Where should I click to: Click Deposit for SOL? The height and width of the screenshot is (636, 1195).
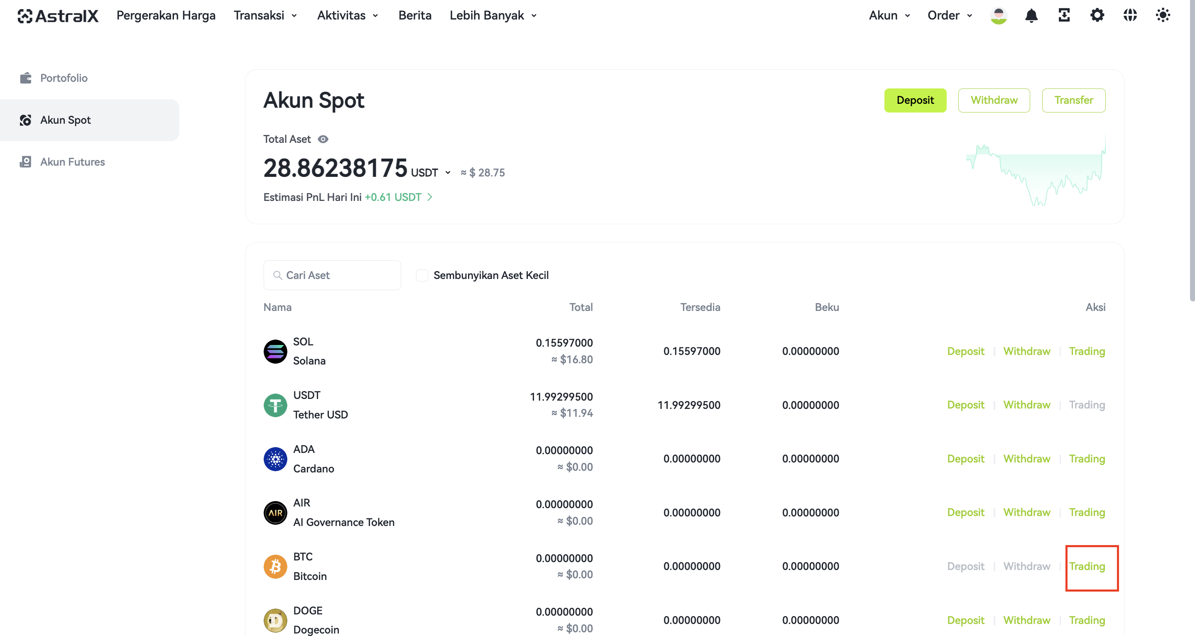click(965, 351)
